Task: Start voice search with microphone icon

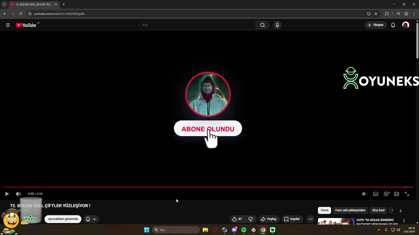Action: click(x=277, y=25)
